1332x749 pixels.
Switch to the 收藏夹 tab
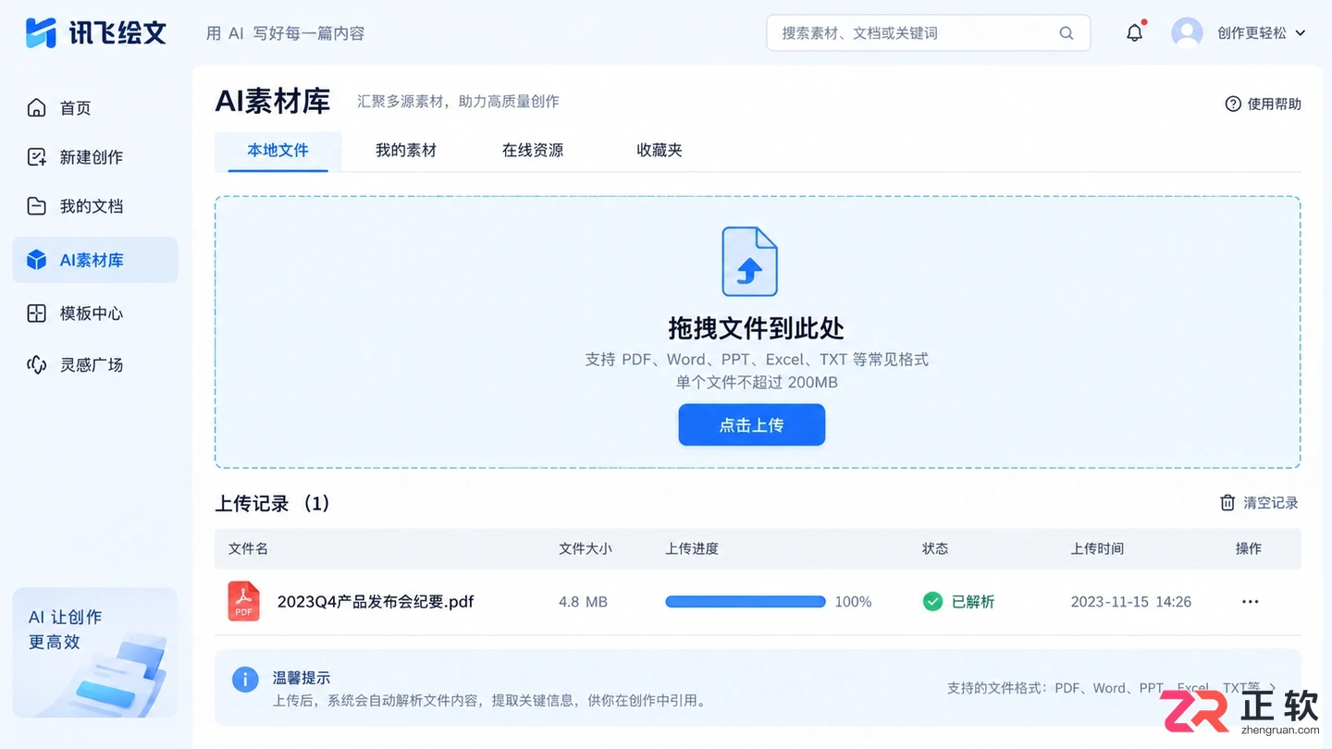click(660, 151)
